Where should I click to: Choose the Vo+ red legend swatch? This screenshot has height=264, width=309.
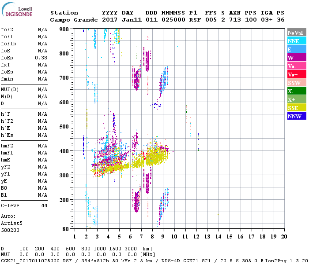click(x=295, y=74)
